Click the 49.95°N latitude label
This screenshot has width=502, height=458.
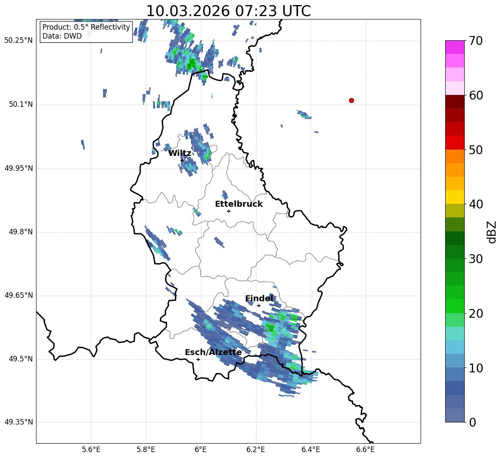tap(19, 168)
